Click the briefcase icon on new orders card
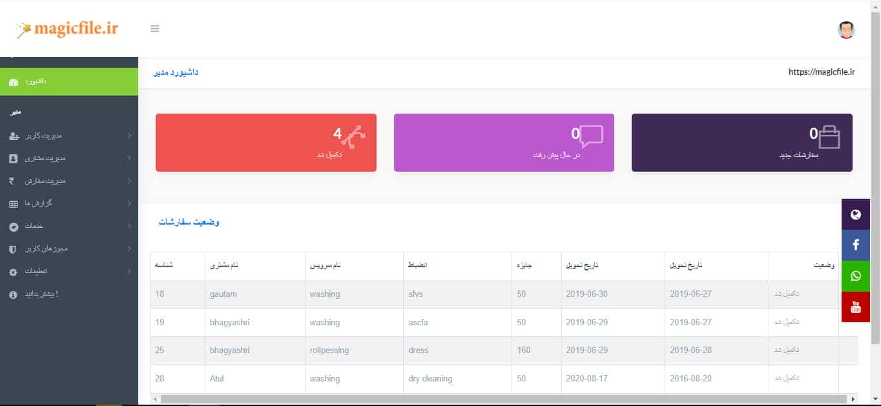This screenshot has height=406, width=881. (x=829, y=137)
